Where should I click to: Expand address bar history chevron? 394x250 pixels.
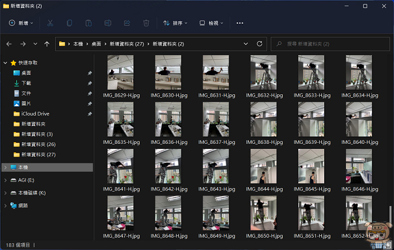246,44
